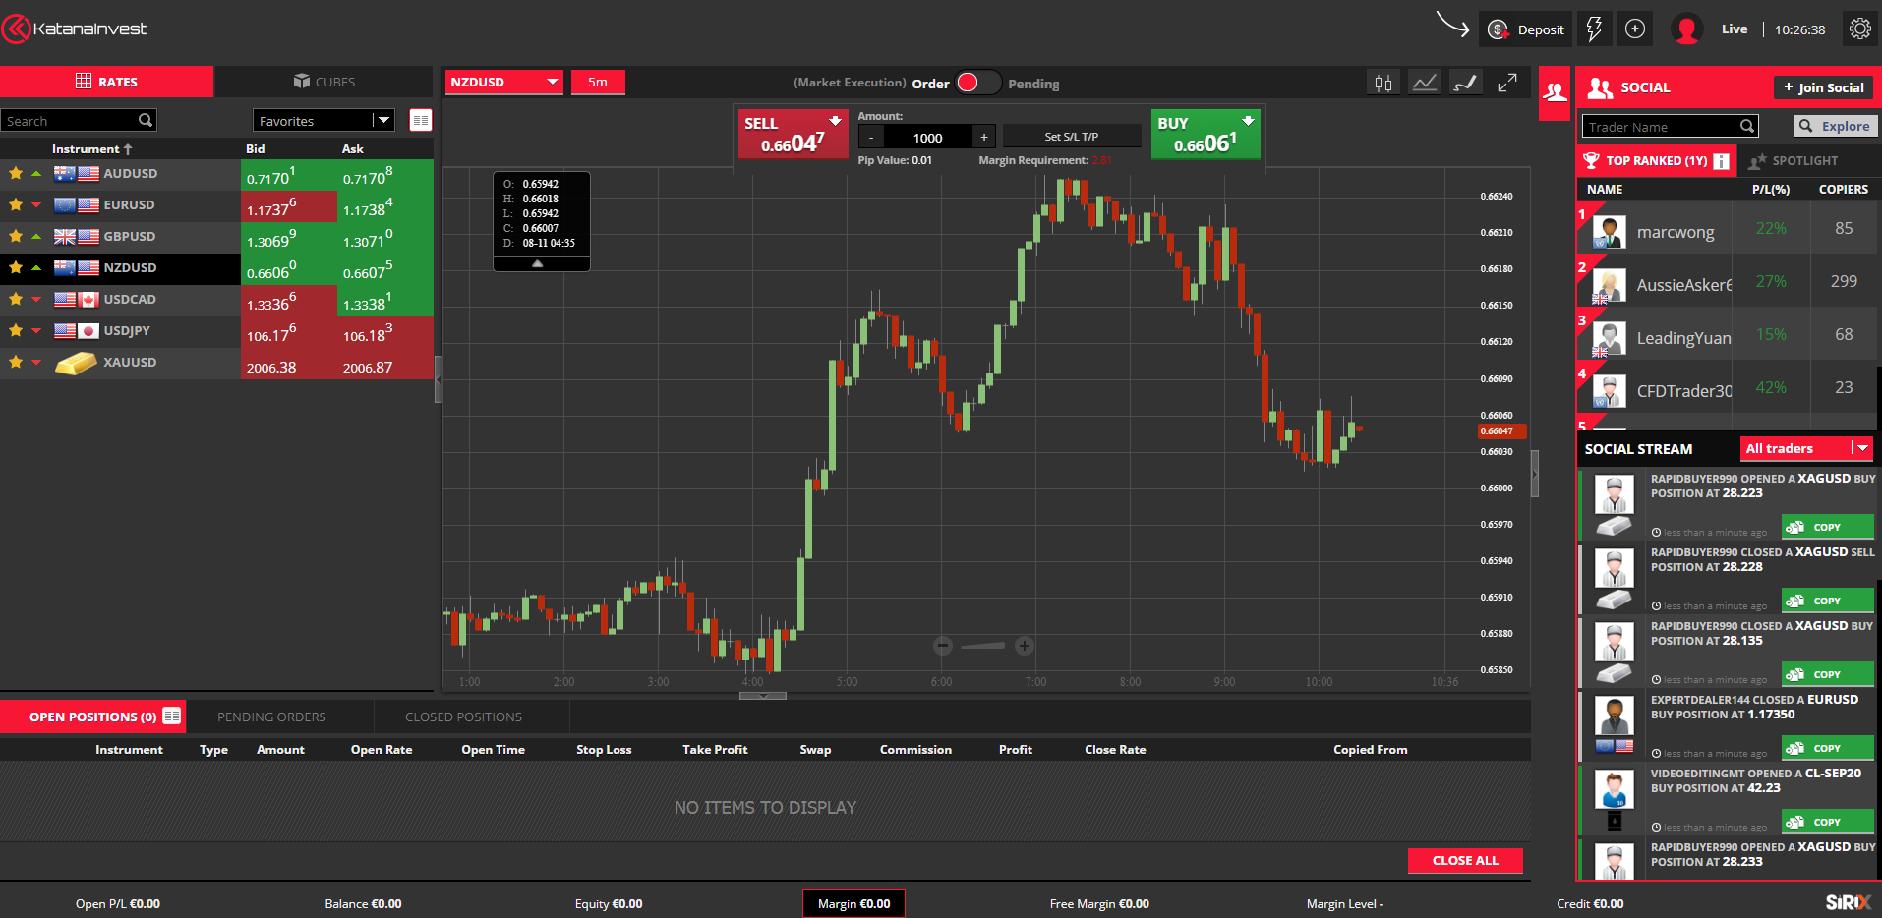Sort by Instrument column header
This screenshot has width=1882, height=918.
pyautogui.click(x=91, y=149)
